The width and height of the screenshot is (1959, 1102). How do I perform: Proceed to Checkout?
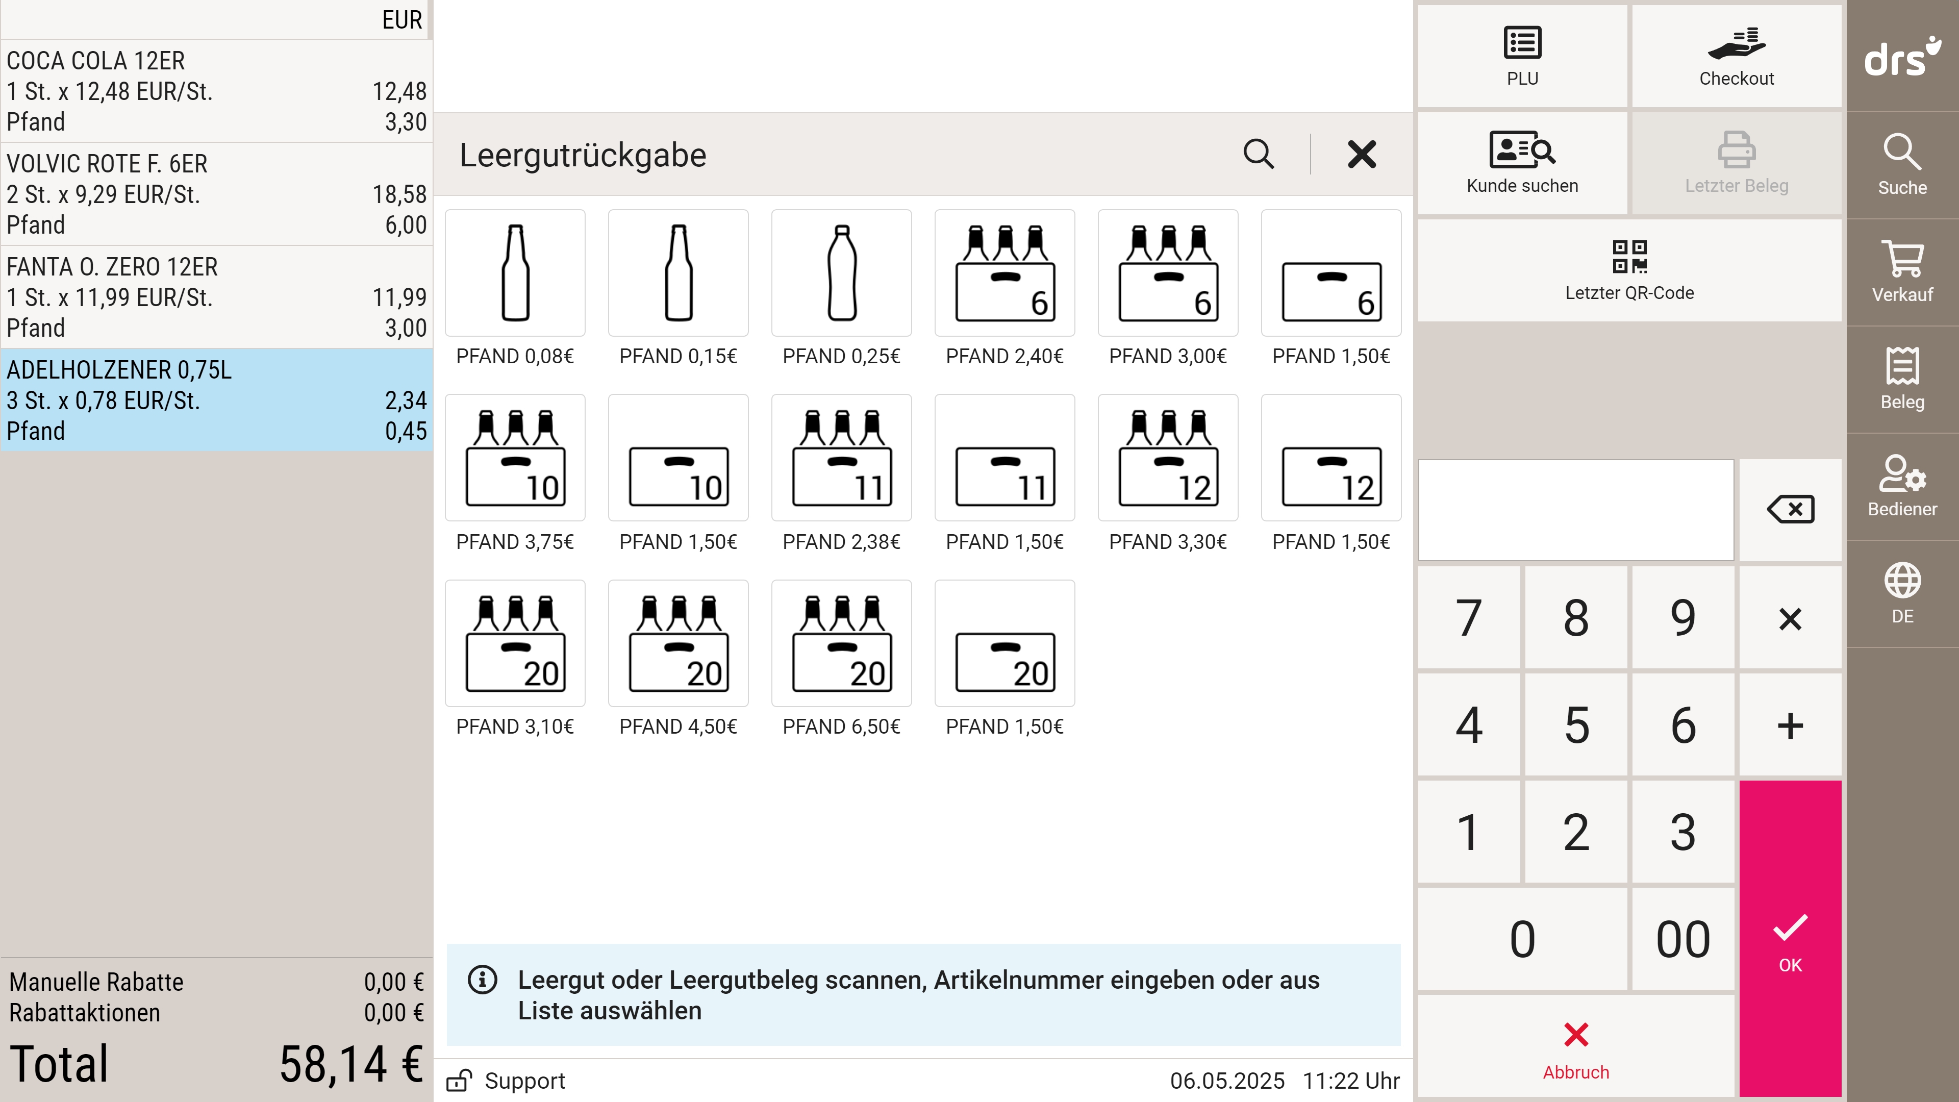[1736, 56]
